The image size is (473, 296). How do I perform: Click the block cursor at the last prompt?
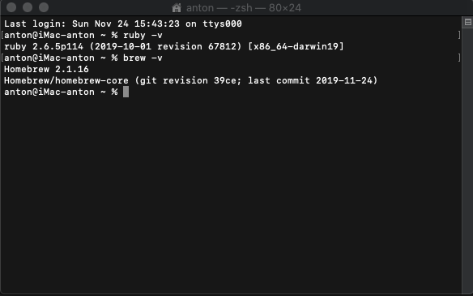point(126,92)
